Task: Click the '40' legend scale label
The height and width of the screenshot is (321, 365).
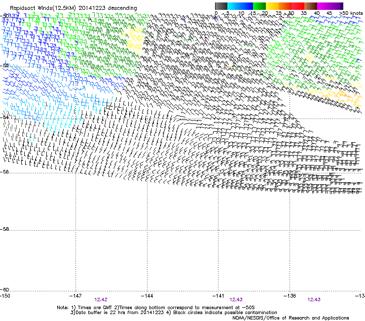Action: coord(317,13)
